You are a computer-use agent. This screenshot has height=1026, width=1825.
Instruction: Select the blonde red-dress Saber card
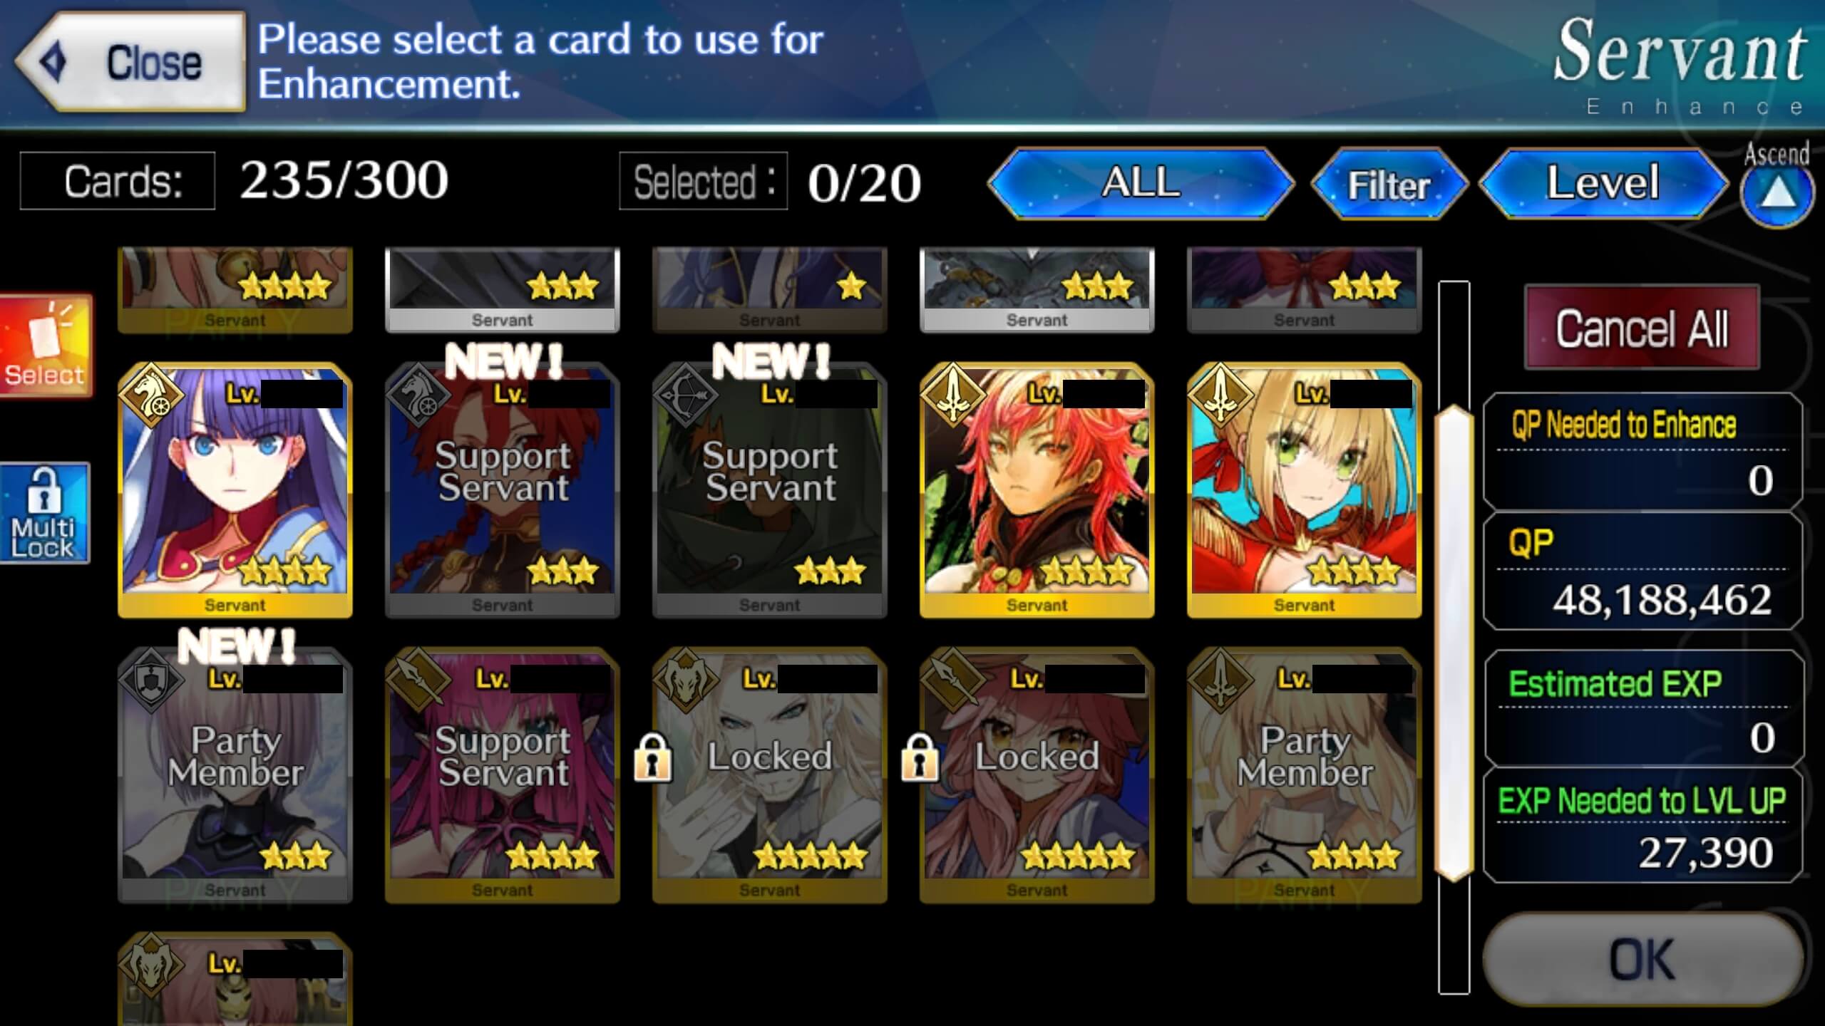1304,490
